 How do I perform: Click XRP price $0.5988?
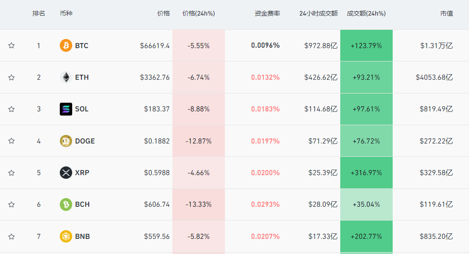click(157, 172)
